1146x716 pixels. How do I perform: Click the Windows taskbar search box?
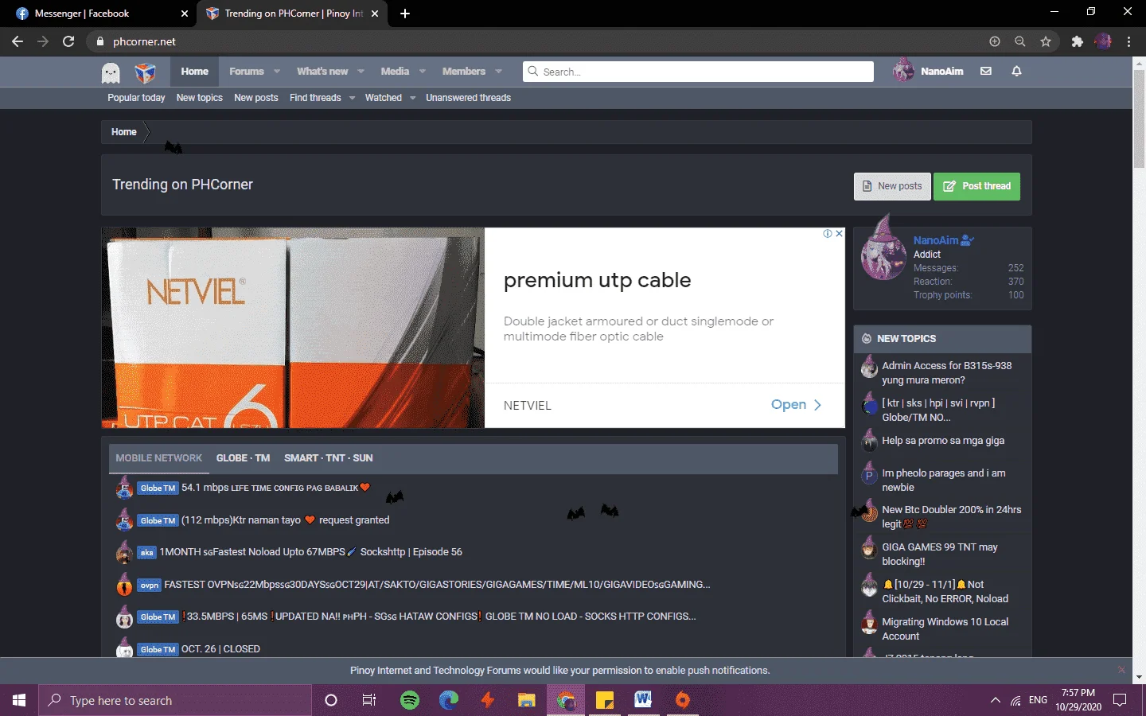coord(175,700)
